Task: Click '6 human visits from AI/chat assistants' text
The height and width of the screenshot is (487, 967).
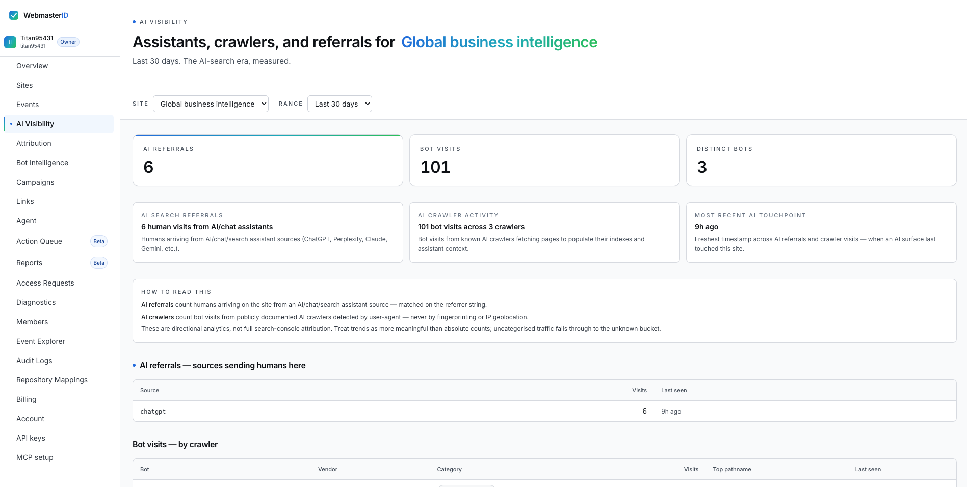Action: tap(207, 227)
